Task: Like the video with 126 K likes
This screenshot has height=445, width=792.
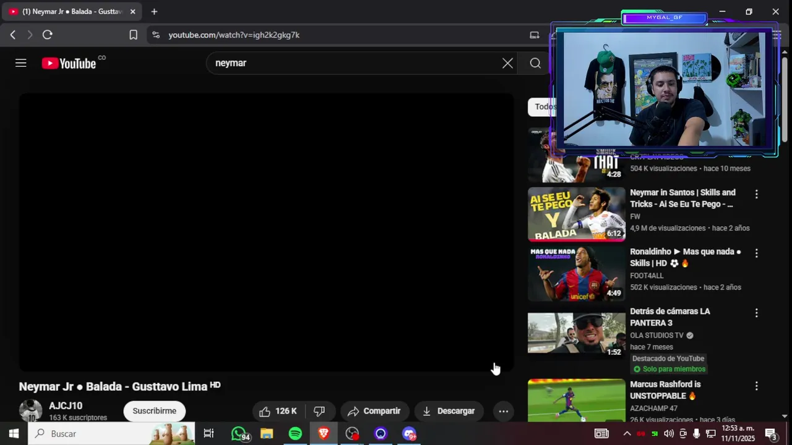Action: pos(278,411)
